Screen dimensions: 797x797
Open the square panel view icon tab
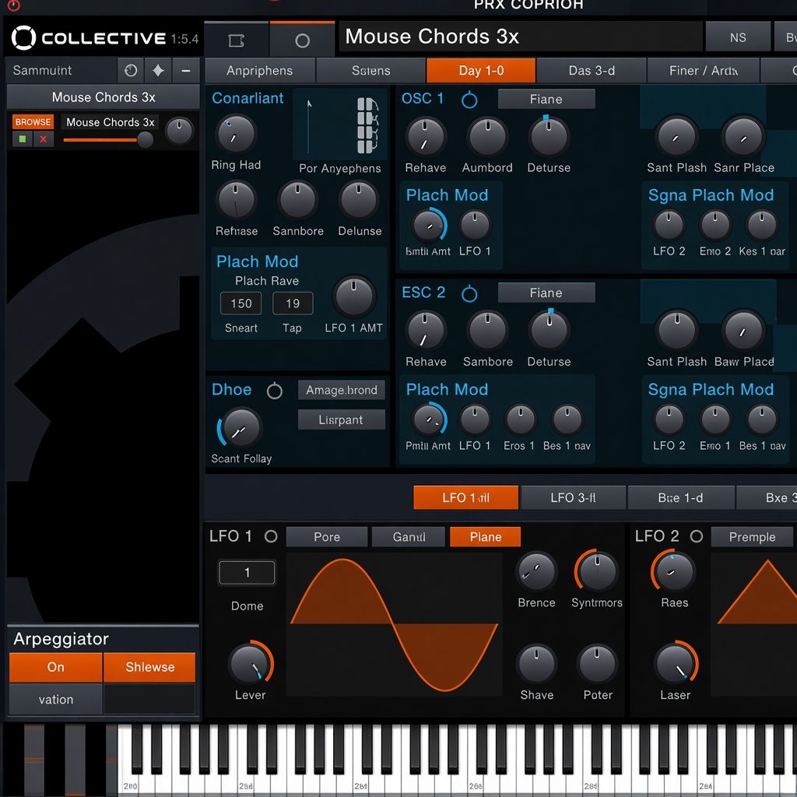click(x=237, y=40)
